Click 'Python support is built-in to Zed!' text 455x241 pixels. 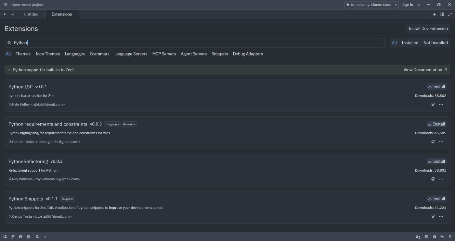pyautogui.click(x=43, y=70)
